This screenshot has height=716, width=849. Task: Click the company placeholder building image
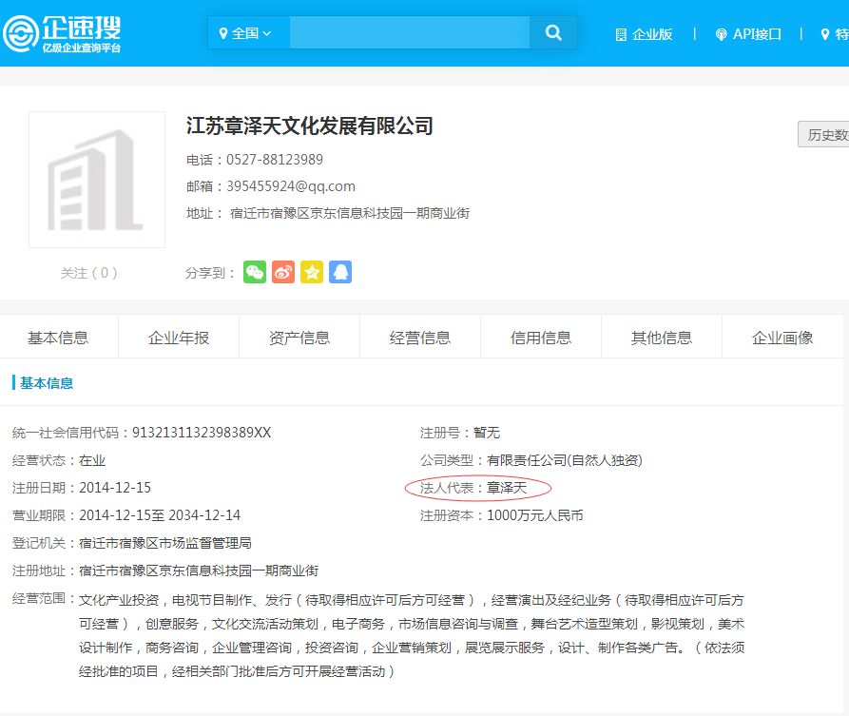(x=98, y=179)
